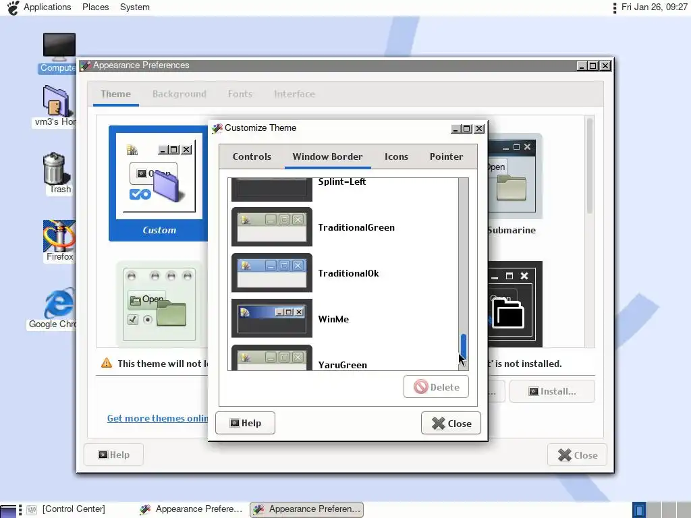The image size is (691, 518).
Task: Click the TraditionalGreen label text
Action: pos(356,227)
